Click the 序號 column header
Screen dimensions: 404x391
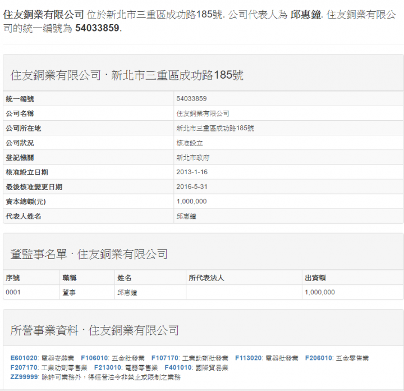pos(12,278)
